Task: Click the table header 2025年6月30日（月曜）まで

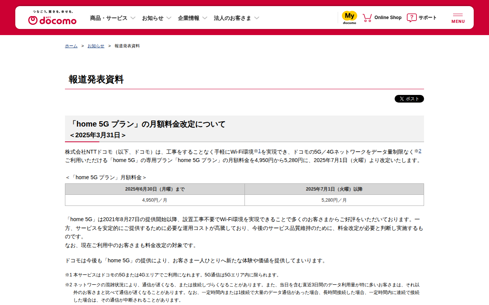Action: pyautogui.click(x=155, y=189)
